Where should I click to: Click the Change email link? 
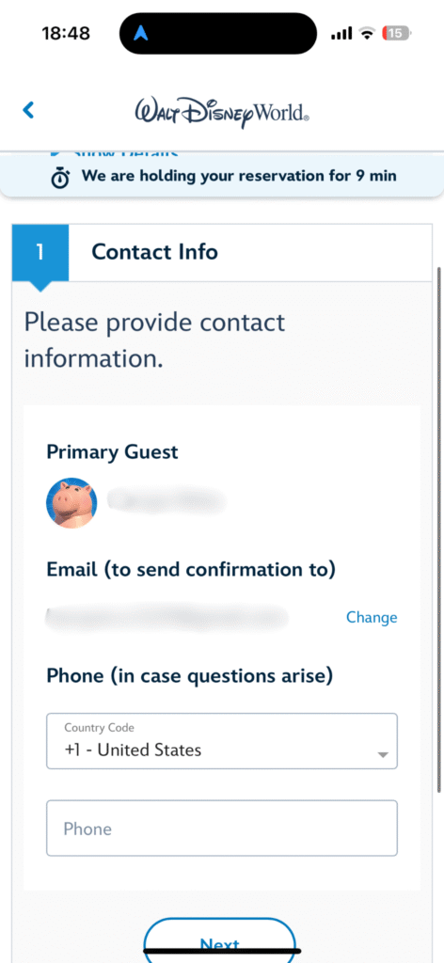pos(372,617)
